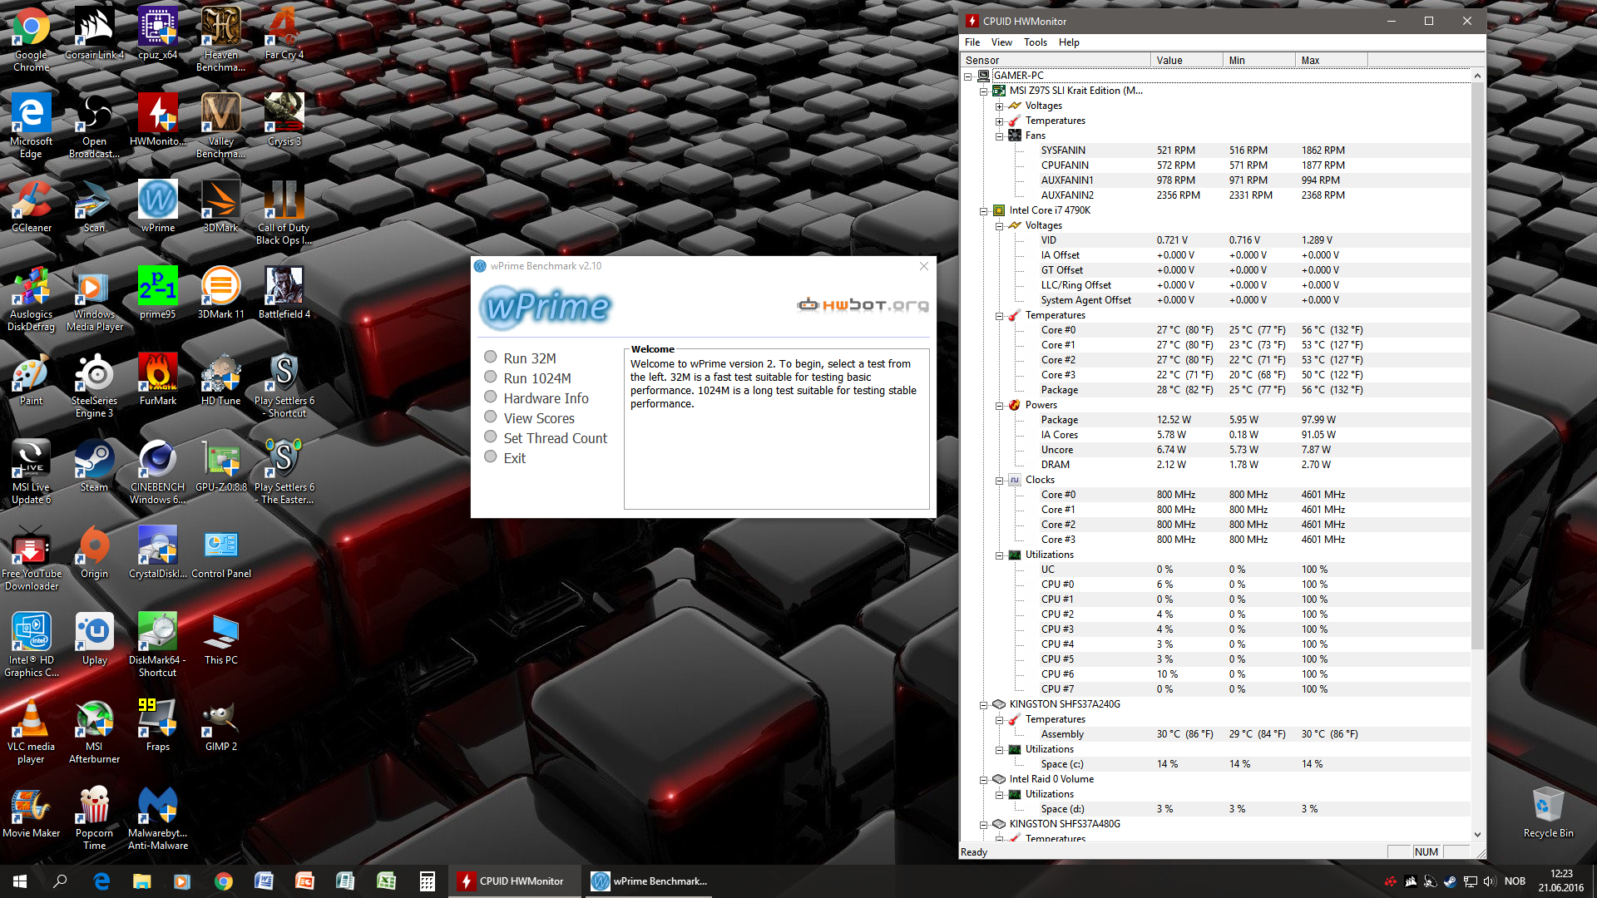1597x898 pixels.
Task: Open the wPrime desktop shortcut
Action: (157, 206)
